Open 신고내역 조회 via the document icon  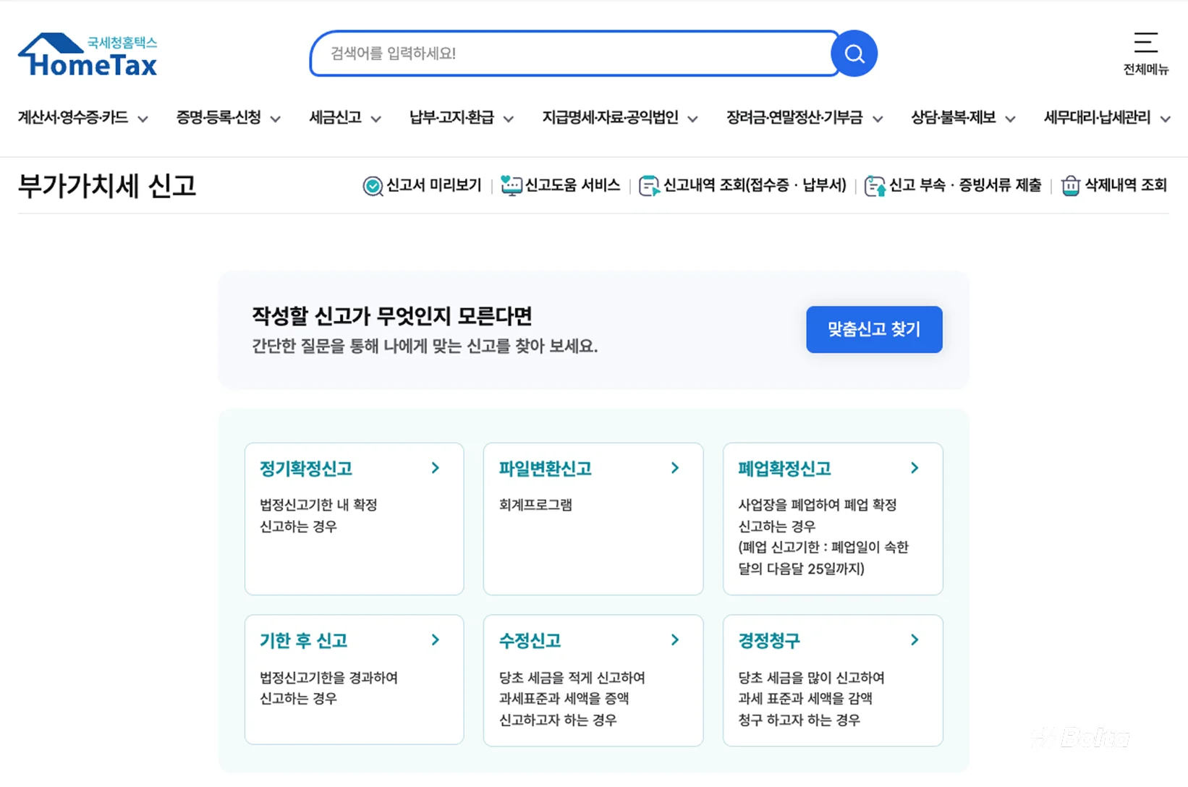[649, 186]
